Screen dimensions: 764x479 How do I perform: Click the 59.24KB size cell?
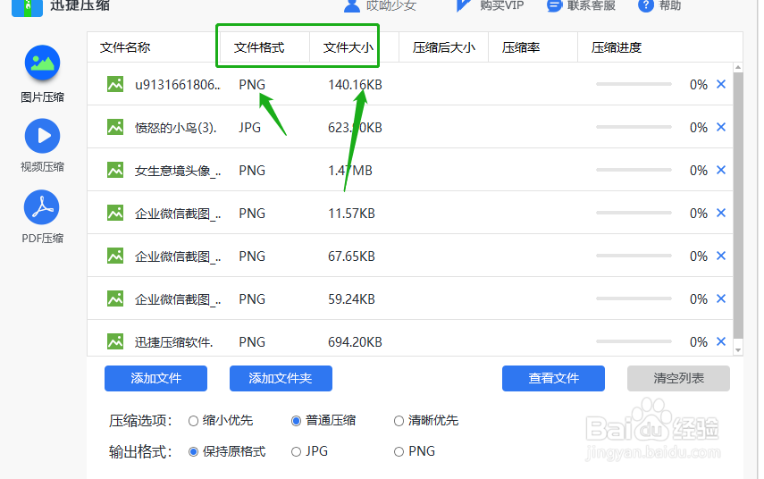(351, 299)
